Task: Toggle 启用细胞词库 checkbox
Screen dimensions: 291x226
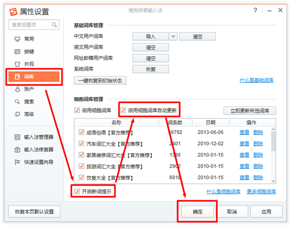Action: tap(77, 110)
